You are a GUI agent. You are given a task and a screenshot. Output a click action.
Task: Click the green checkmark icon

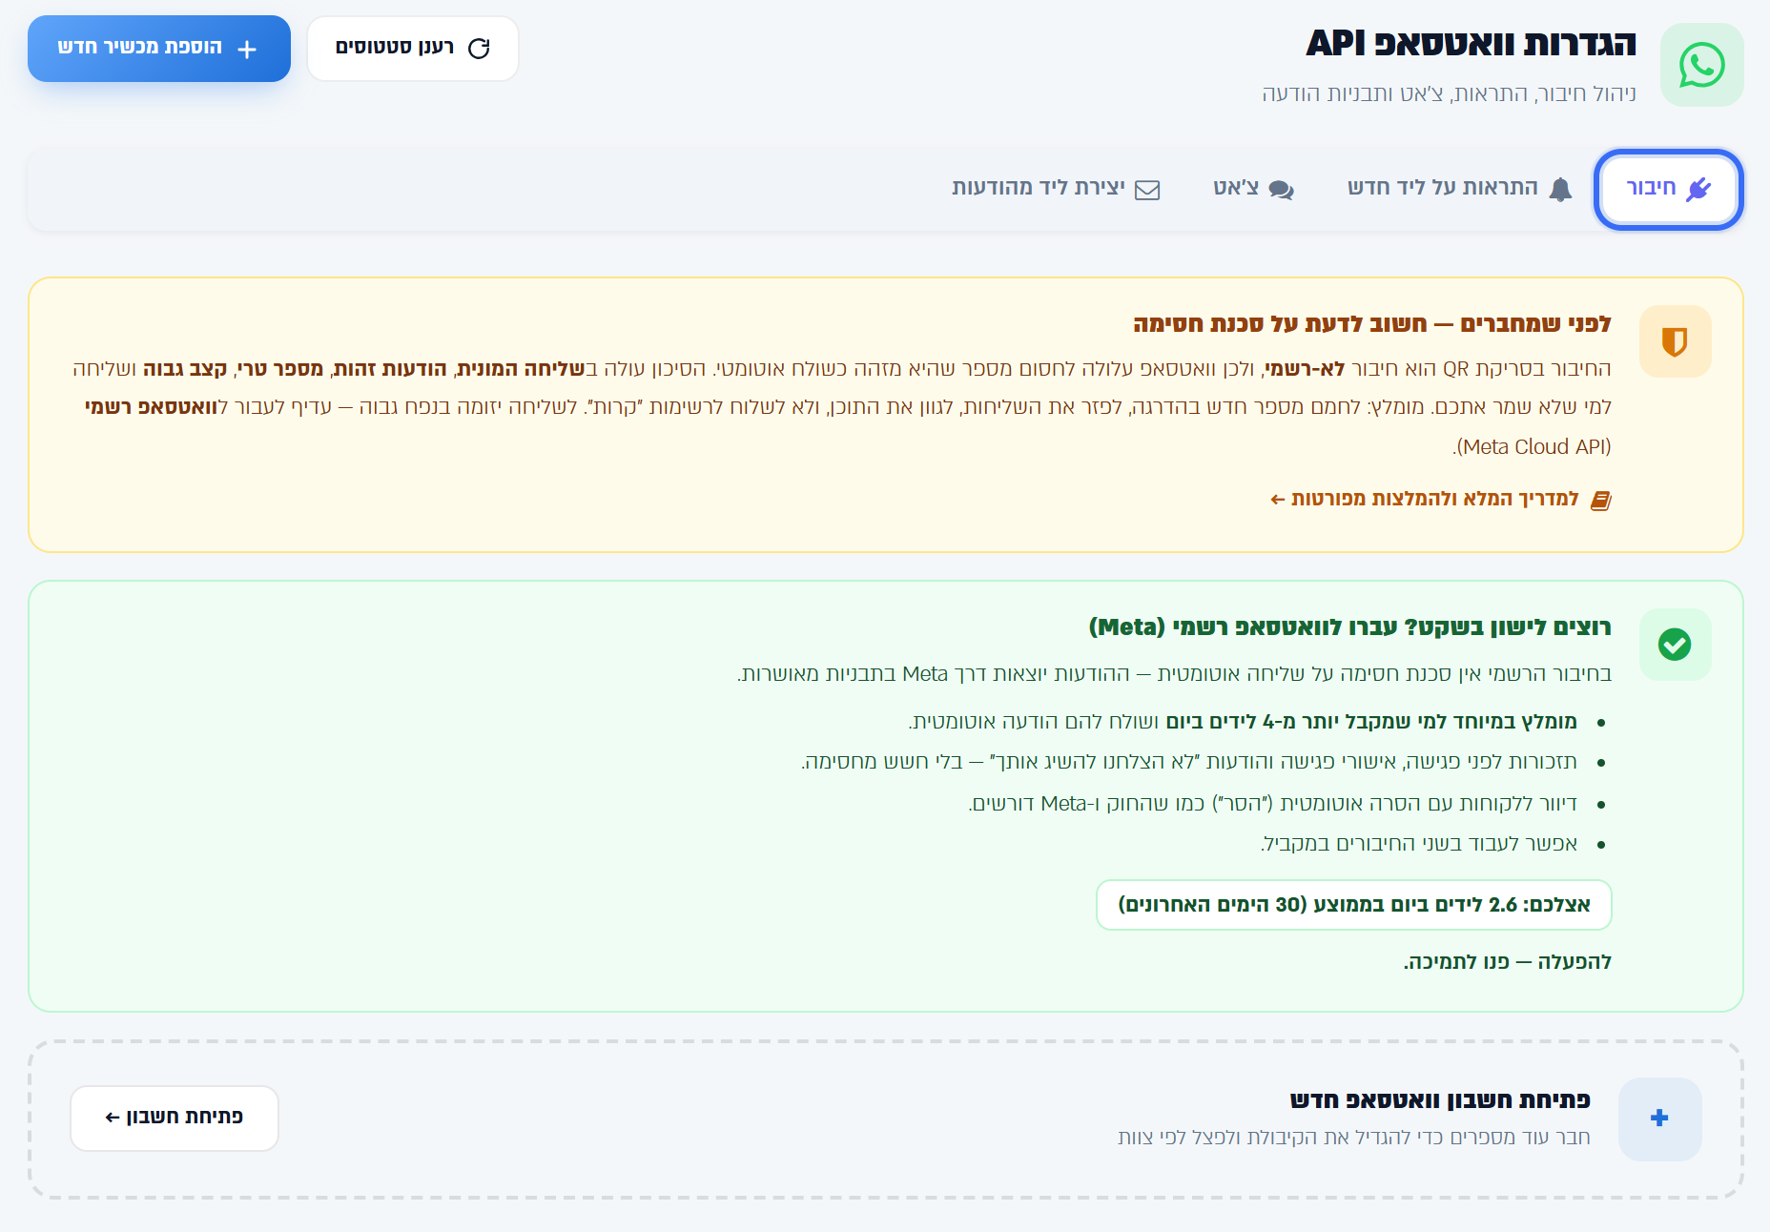click(x=1675, y=645)
